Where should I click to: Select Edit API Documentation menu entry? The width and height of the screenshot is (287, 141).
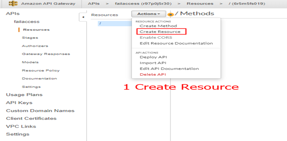point(169,69)
